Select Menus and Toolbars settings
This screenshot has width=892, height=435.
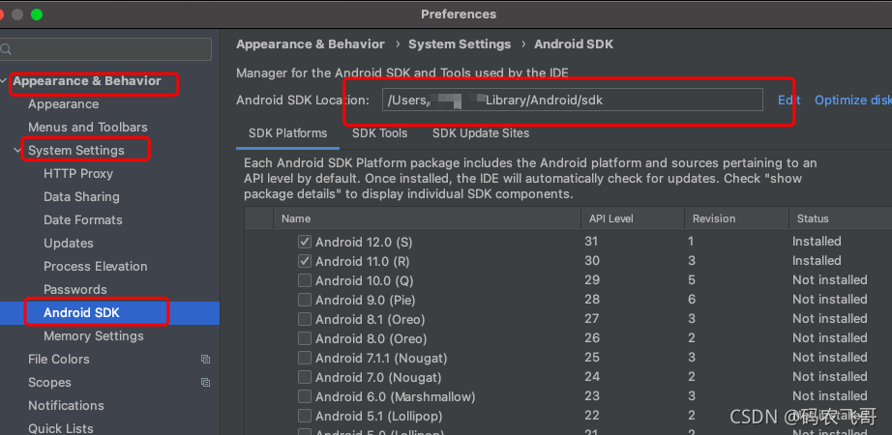click(88, 128)
